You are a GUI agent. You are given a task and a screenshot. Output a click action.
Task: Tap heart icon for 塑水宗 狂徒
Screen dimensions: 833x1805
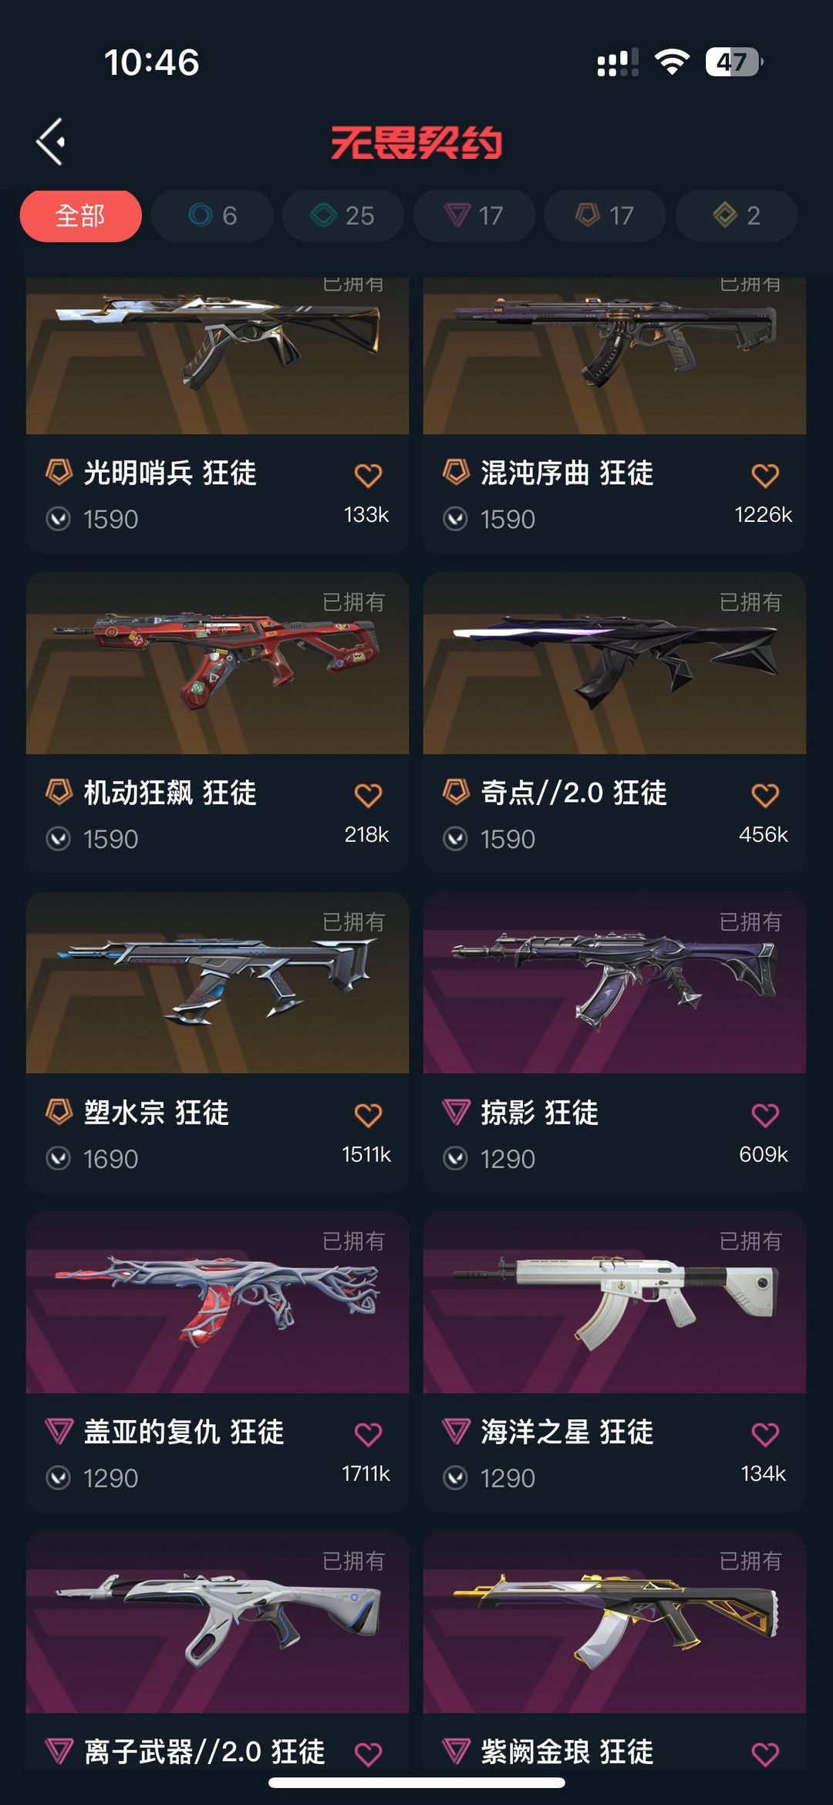tap(368, 1115)
